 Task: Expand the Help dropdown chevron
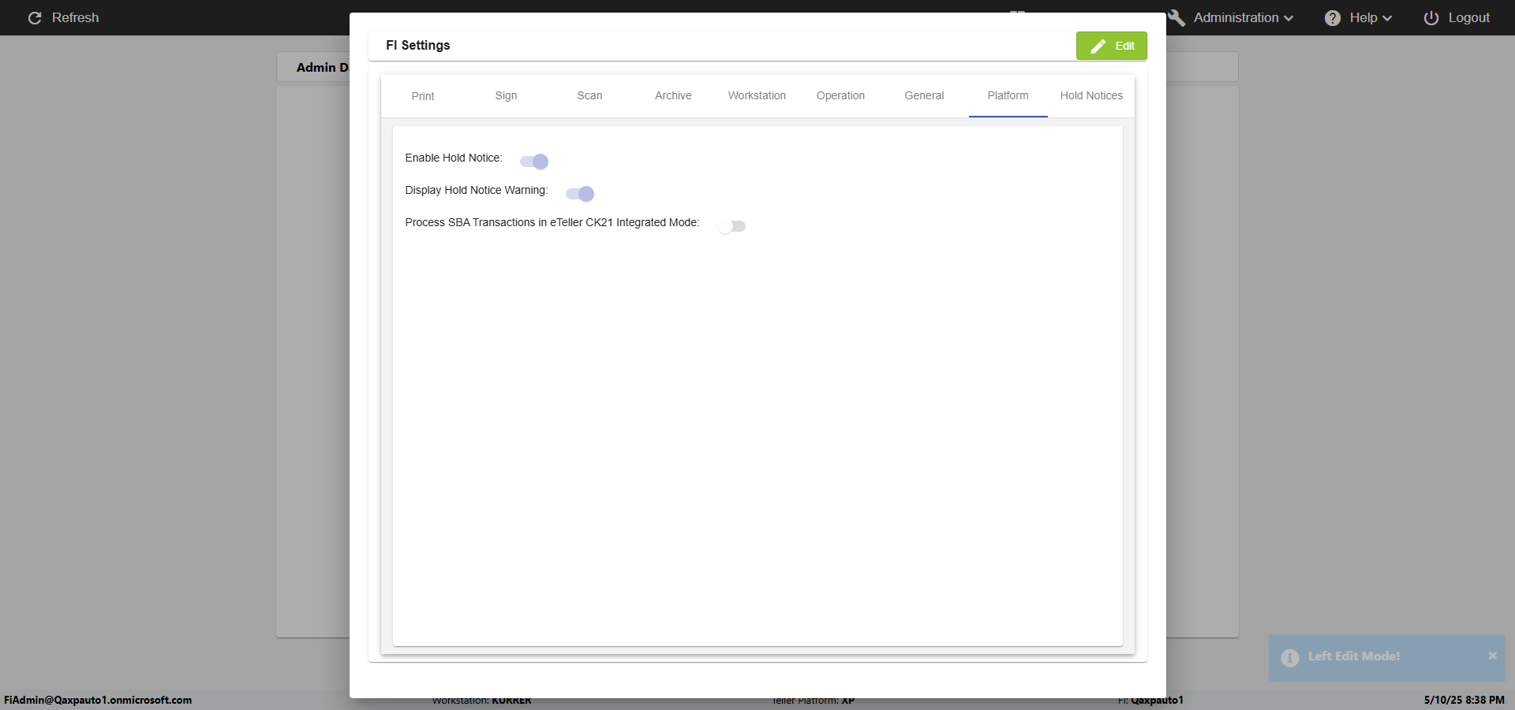coord(1387,18)
